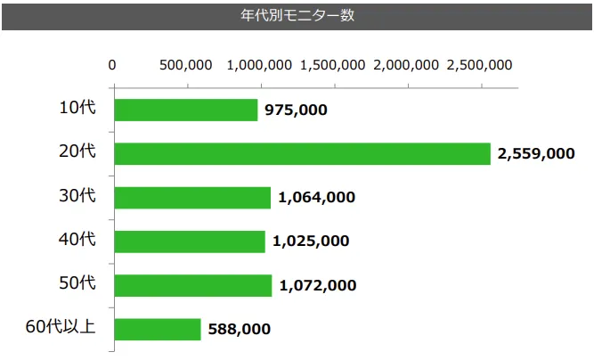Click the 40代 green bar
The image size is (594, 360).
click(x=191, y=241)
